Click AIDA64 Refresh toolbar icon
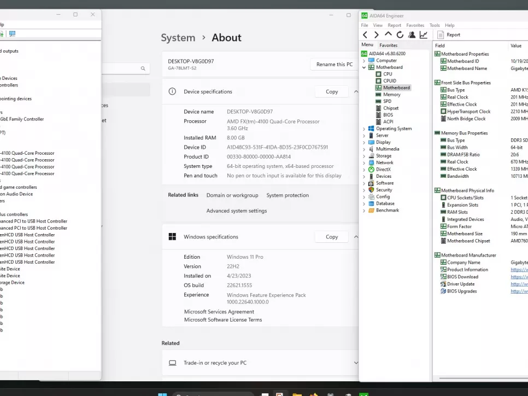Viewport: 528px width, 396px height. tap(400, 34)
